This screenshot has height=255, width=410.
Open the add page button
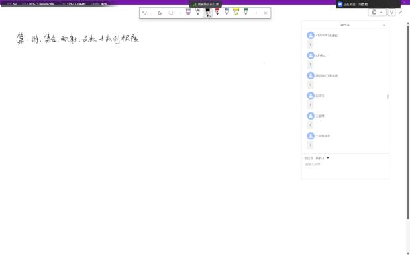point(374,12)
